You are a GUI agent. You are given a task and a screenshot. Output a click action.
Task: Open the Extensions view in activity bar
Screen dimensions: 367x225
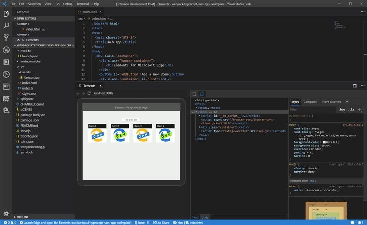(x=6, y=62)
